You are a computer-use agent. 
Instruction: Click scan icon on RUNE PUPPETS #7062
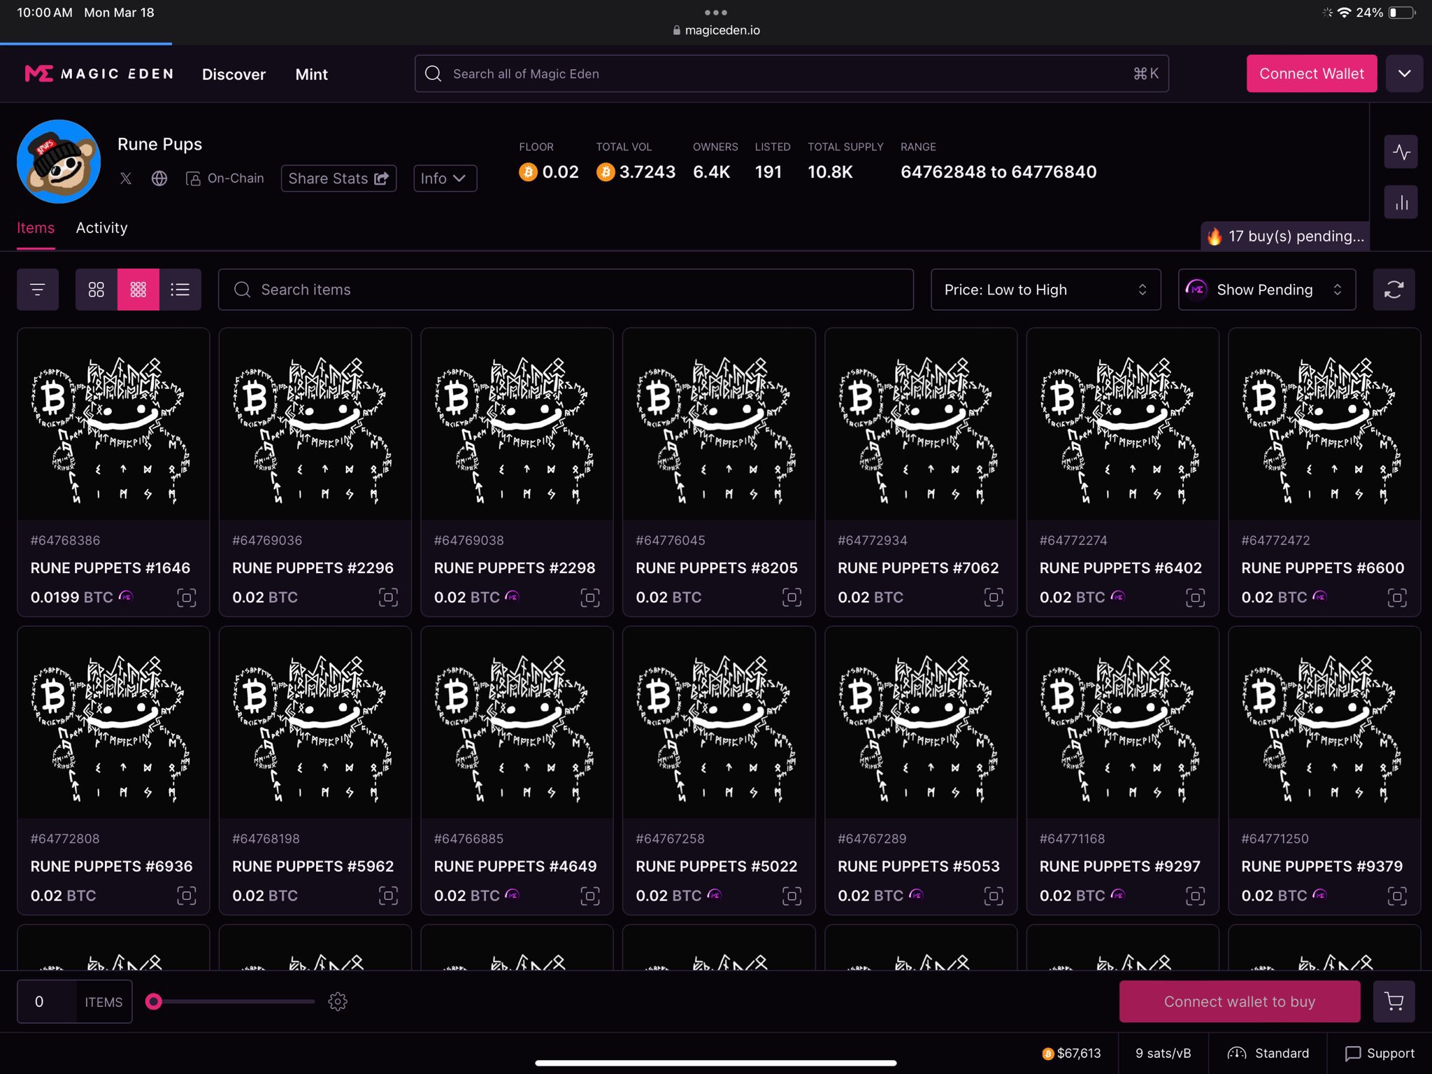[994, 598]
